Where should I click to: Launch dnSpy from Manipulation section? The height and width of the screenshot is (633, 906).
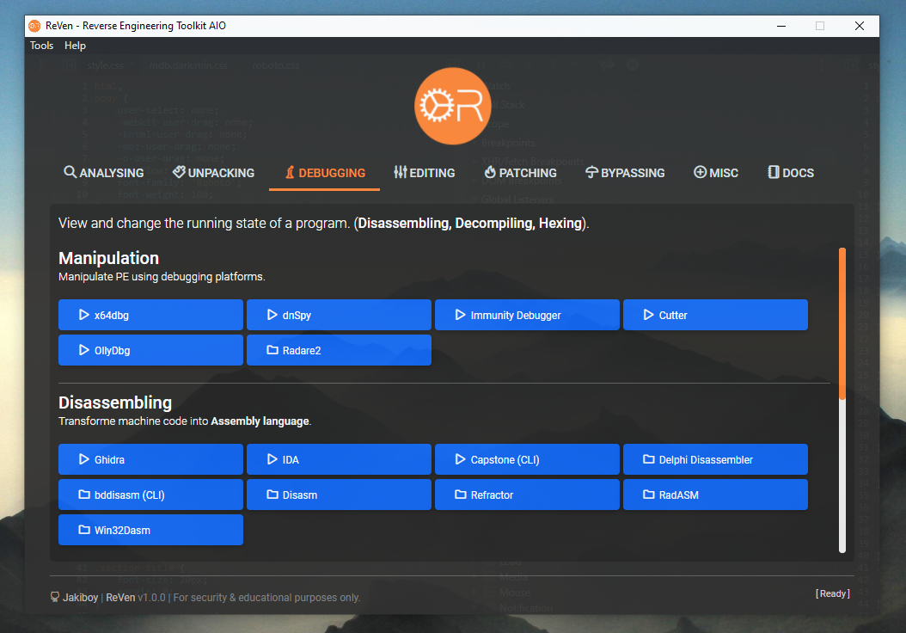[x=339, y=315]
